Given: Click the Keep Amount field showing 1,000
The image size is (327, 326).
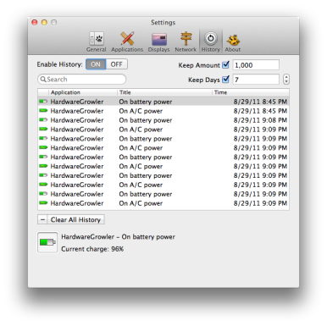Looking at the screenshot, I should click(x=256, y=65).
